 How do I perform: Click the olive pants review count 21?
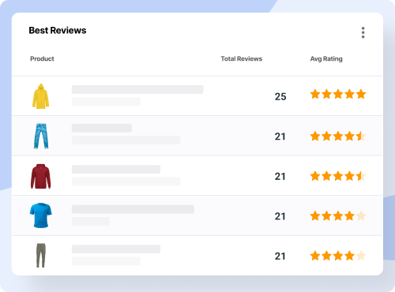click(x=280, y=256)
